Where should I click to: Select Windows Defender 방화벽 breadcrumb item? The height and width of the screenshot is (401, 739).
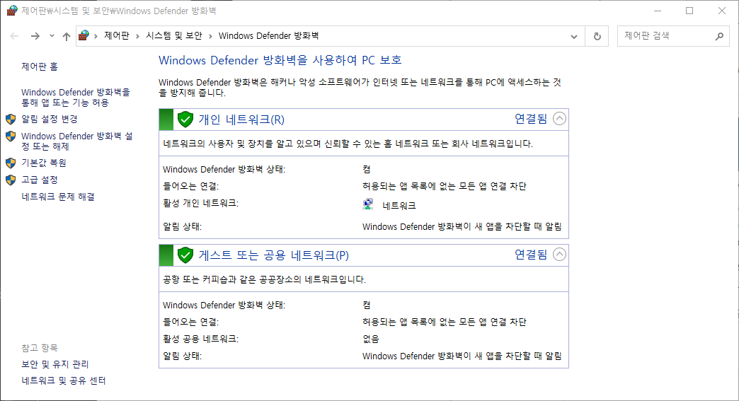point(269,36)
